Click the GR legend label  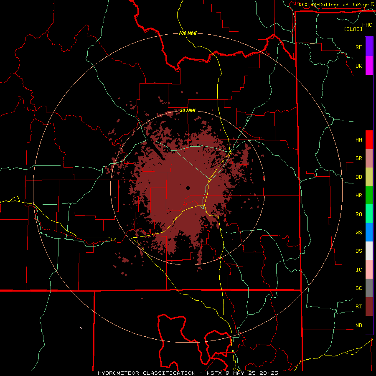pos(358,158)
